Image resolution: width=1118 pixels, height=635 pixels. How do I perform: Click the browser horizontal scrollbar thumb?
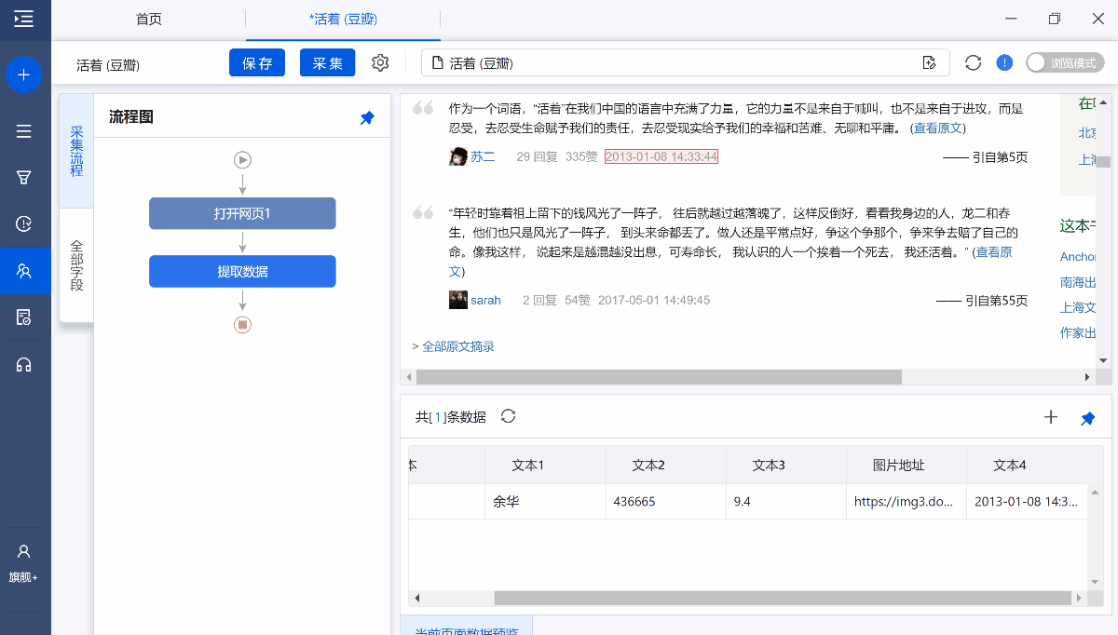(659, 377)
